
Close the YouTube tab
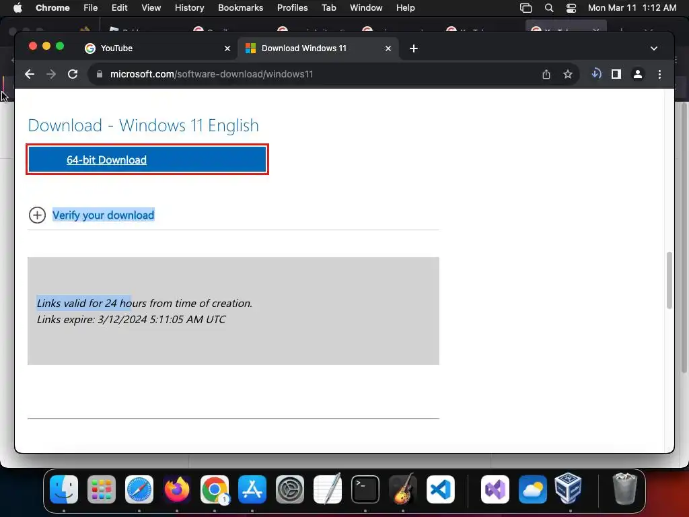[227, 48]
